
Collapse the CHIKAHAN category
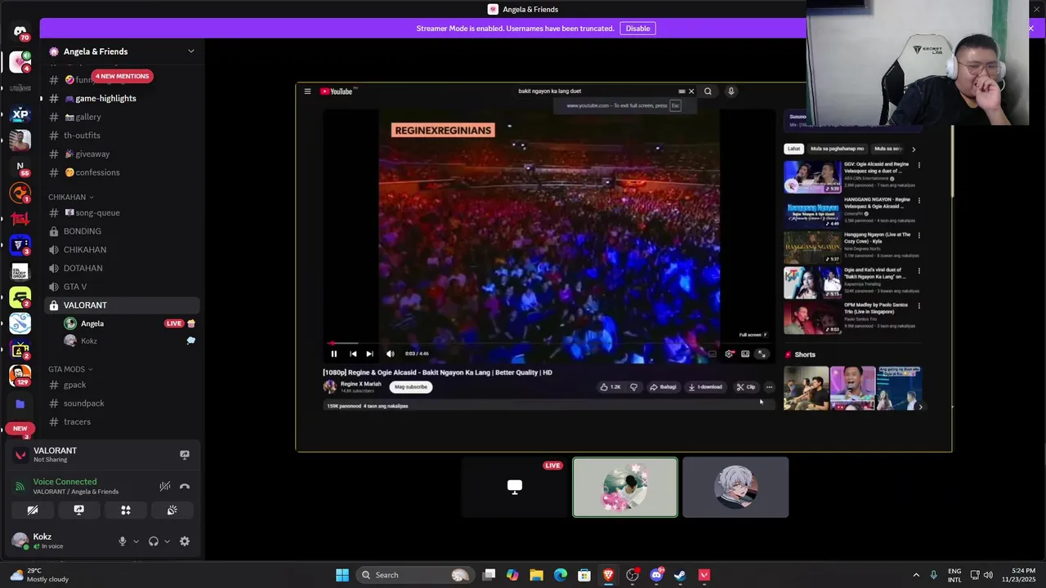(70, 197)
